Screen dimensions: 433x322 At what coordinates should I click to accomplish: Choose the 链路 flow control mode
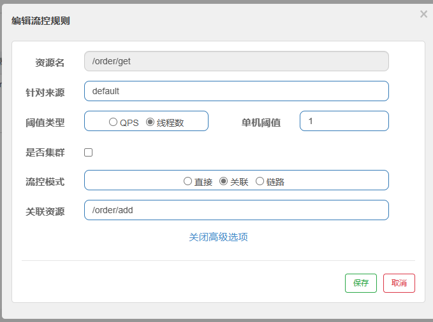[x=260, y=181]
